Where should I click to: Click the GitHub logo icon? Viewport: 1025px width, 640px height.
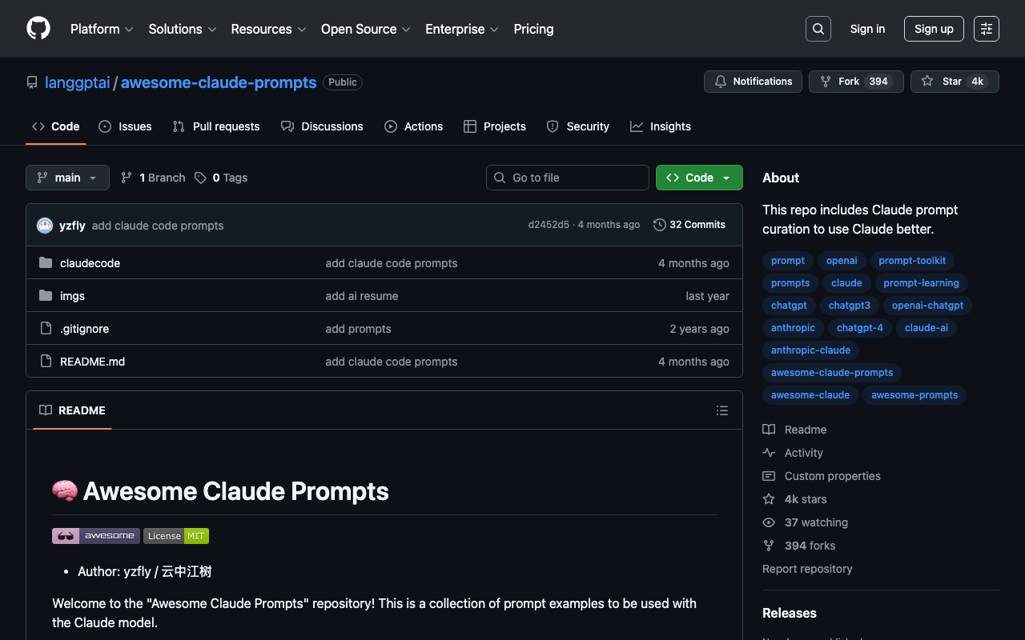38,29
